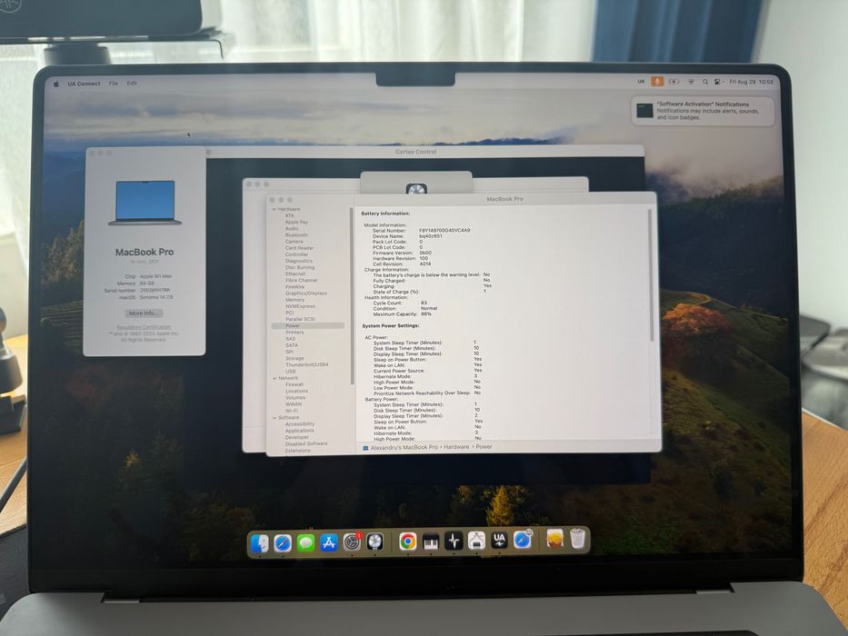Open the Edit menu
Image resolution: width=848 pixels, height=636 pixels.
coord(132,84)
